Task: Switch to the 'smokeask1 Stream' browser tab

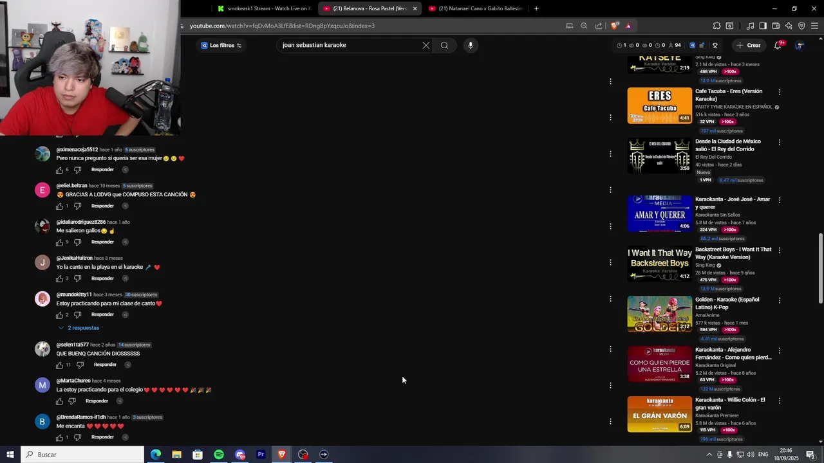Action: 264,8
